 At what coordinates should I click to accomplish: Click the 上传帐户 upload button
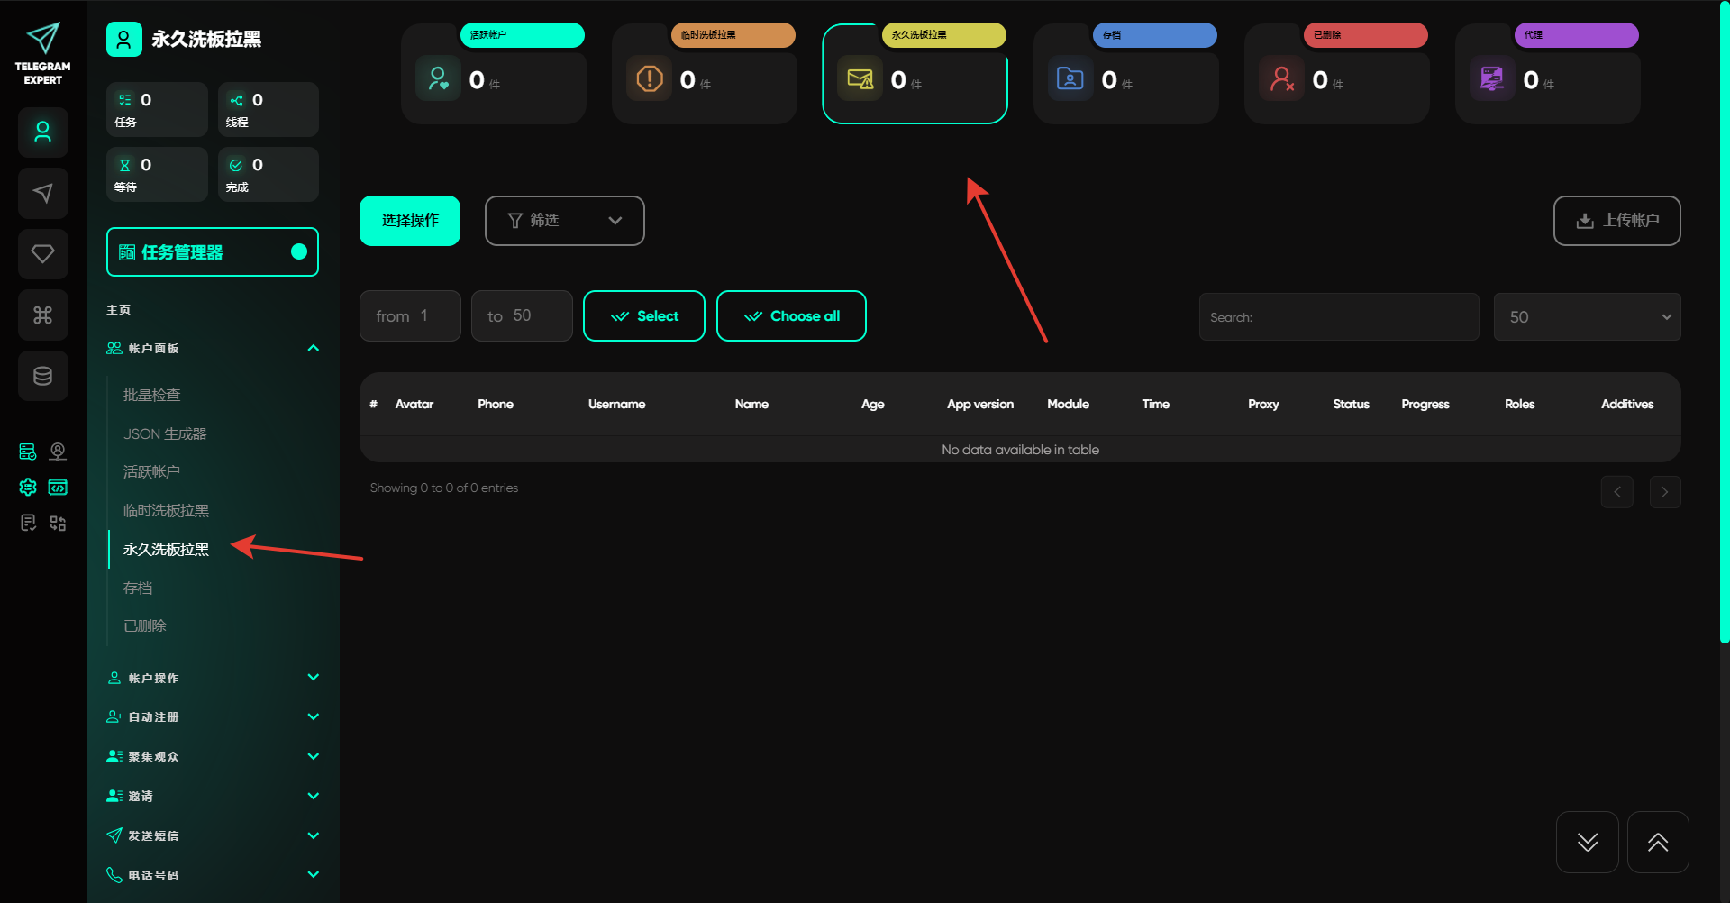(x=1616, y=221)
